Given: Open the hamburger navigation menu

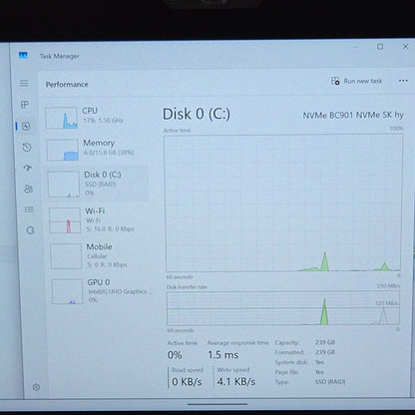Looking at the screenshot, I should [x=24, y=83].
